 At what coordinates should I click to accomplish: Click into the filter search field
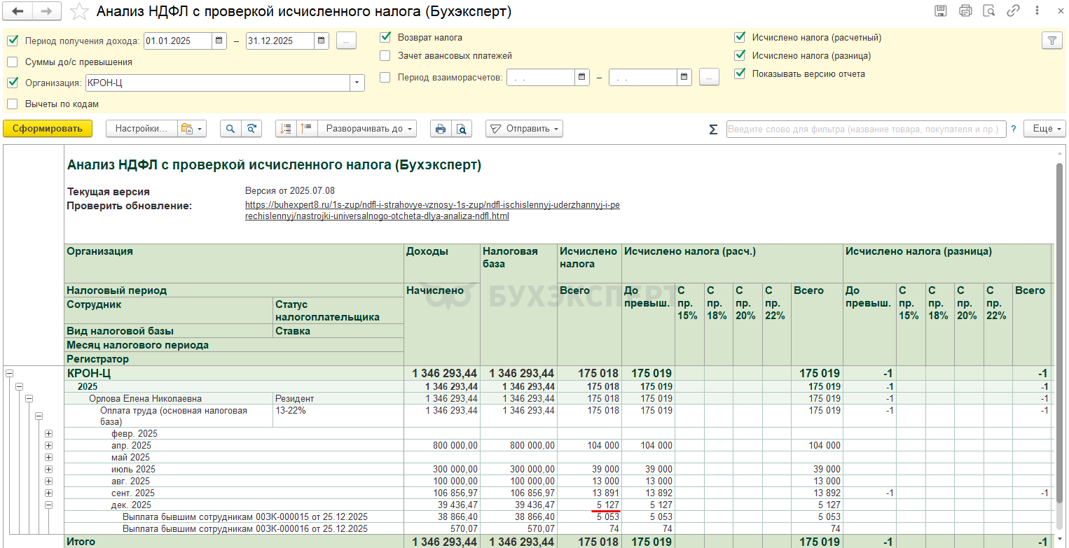click(x=866, y=129)
